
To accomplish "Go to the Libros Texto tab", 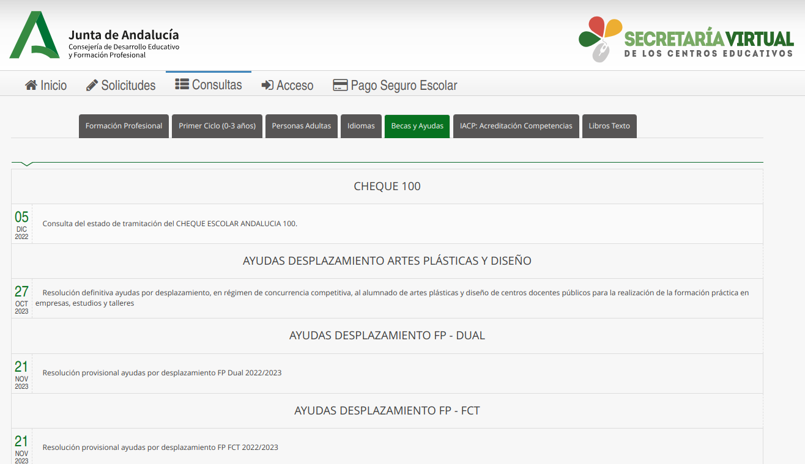I will [x=609, y=126].
